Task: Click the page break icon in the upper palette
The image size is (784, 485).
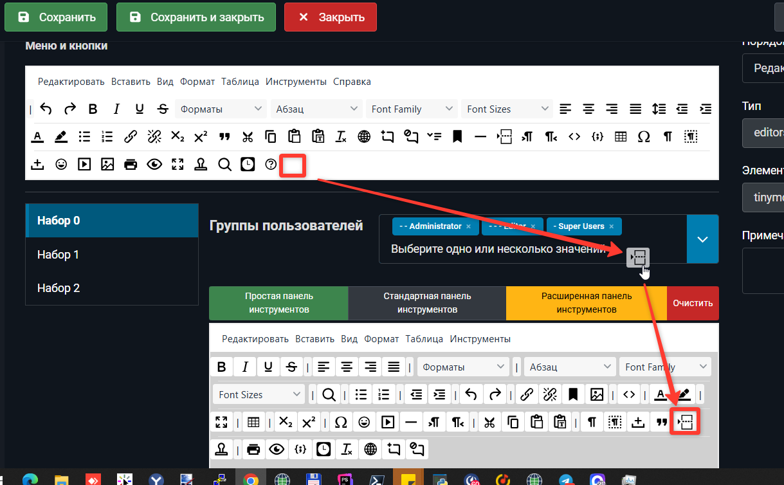Action: (x=504, y=136)
